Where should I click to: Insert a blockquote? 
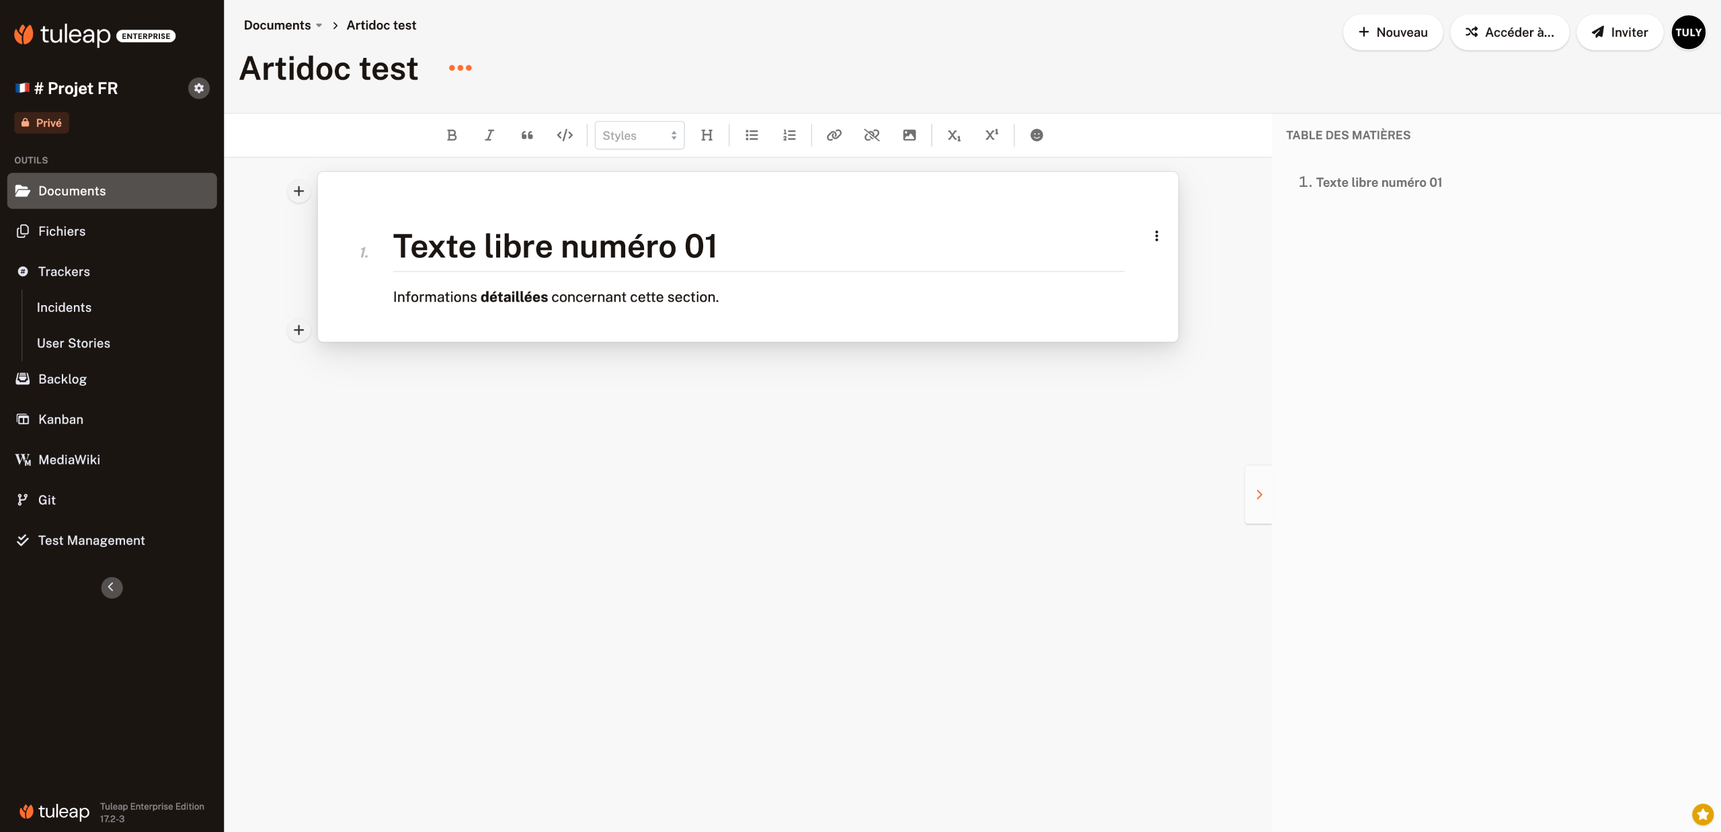(527, 135)
